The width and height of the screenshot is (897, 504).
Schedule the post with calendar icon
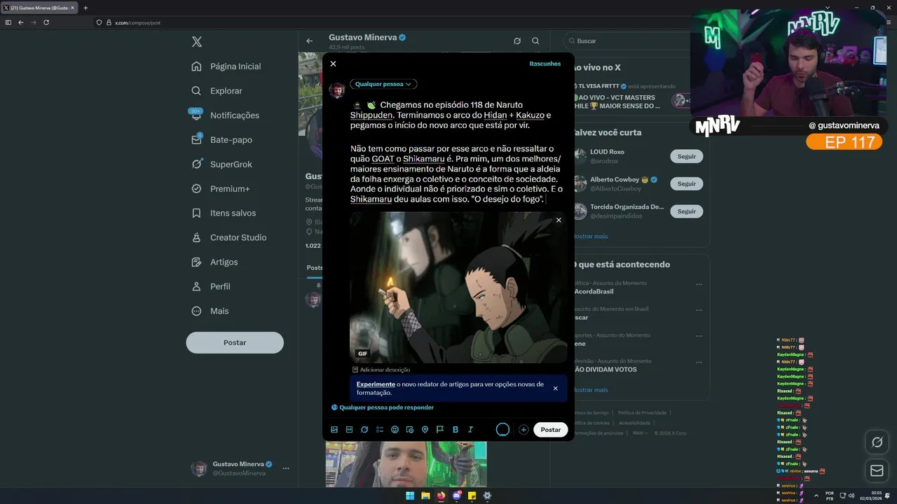(x=410, y=430)
